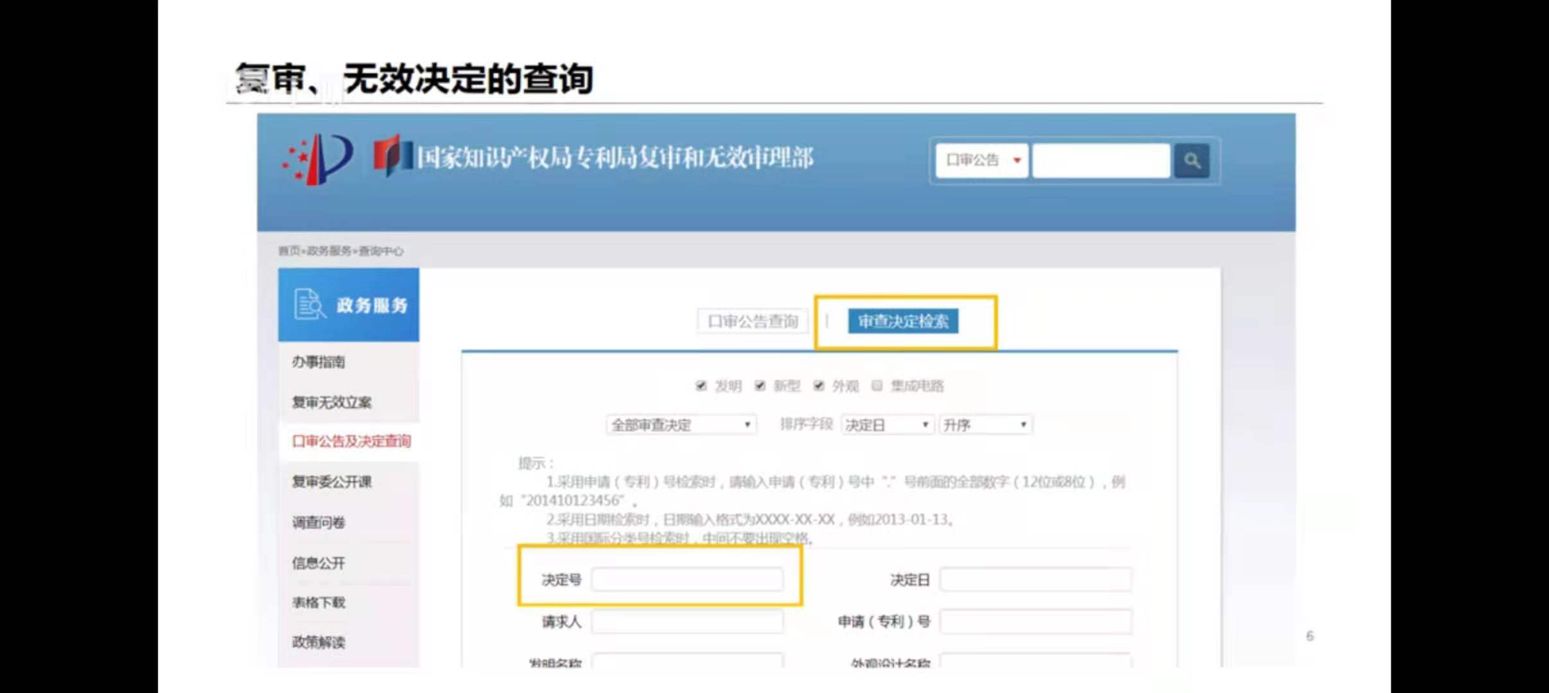
Task: Open 办事指南 in the sidebar
Action: point(319,362)
